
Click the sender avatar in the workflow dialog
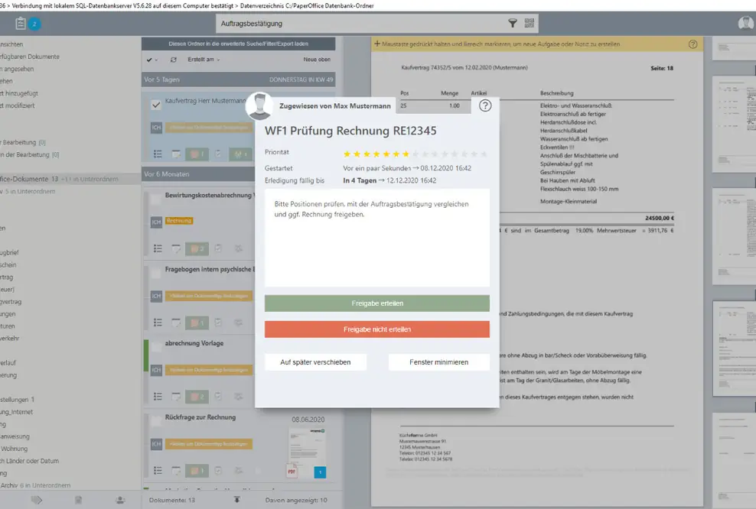(x=259, y=106)
